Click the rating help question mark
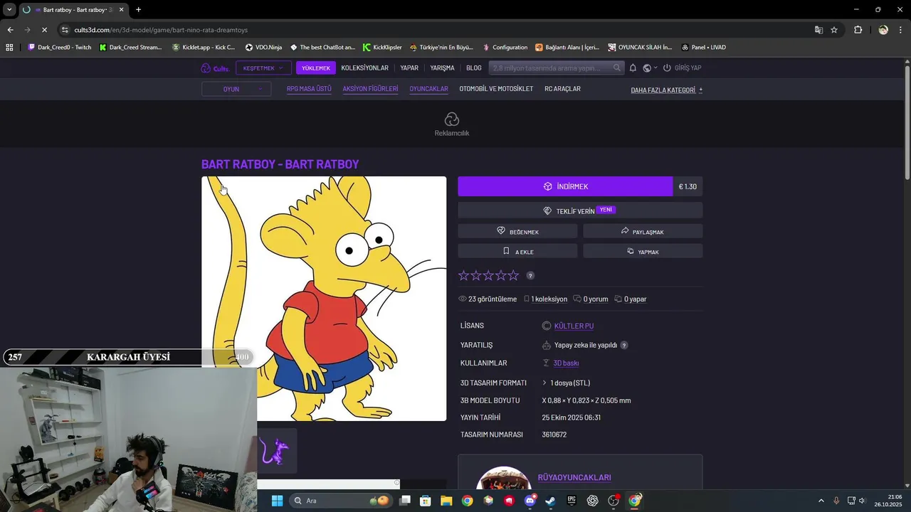 click(530, 275)
